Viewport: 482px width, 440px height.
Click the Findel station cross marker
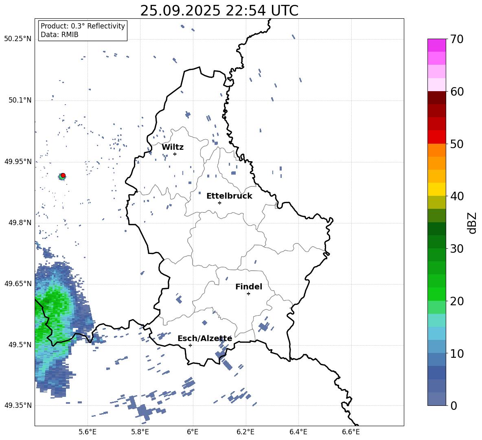coord(248,294)
